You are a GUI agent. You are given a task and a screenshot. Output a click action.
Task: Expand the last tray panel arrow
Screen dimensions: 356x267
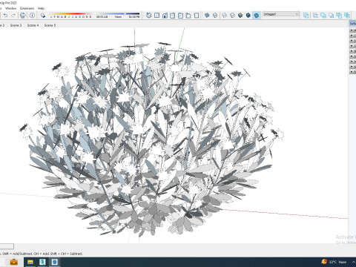[x=352, y=72]
